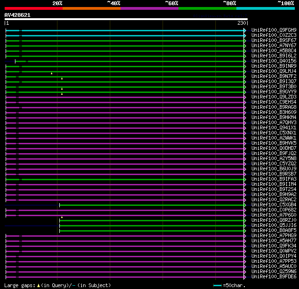Click the white start tick on Q5JJI6 row
Image resolution: width=299 pixels, height=289 pixels.
coord(59,226)
